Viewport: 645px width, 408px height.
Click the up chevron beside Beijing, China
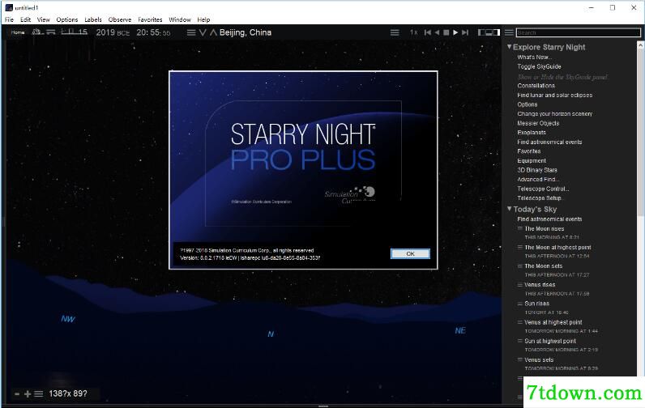(213, 32)
